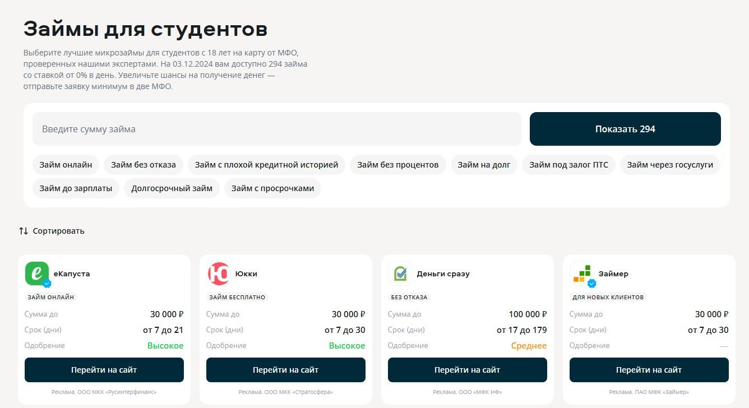The width and height of the screenshot is (749, 408).
Task: Choose the Займ через госуслуги chip
Action: click(x=670, y=165)
